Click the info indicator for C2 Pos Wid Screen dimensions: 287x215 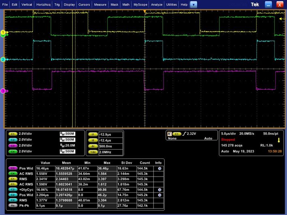160,194
